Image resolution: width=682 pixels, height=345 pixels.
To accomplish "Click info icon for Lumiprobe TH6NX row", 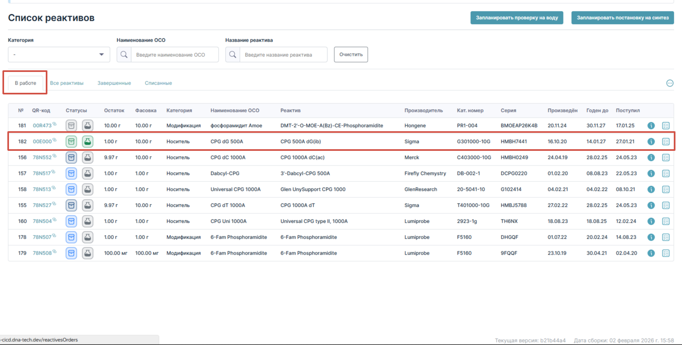I will pyautogui.click(x=651, y=221).
